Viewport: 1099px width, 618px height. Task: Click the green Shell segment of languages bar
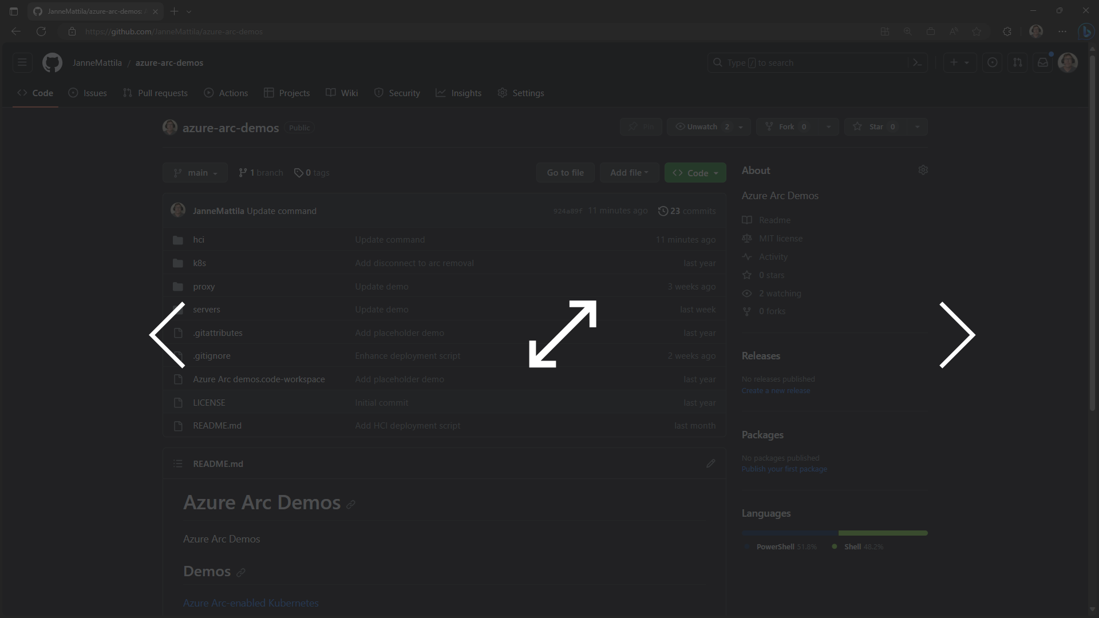(x=883, y=533)
